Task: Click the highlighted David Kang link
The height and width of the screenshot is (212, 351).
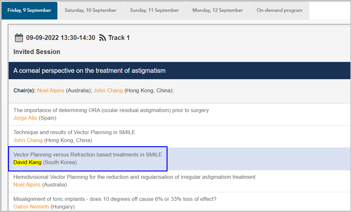Action: (x=27, y=163)
